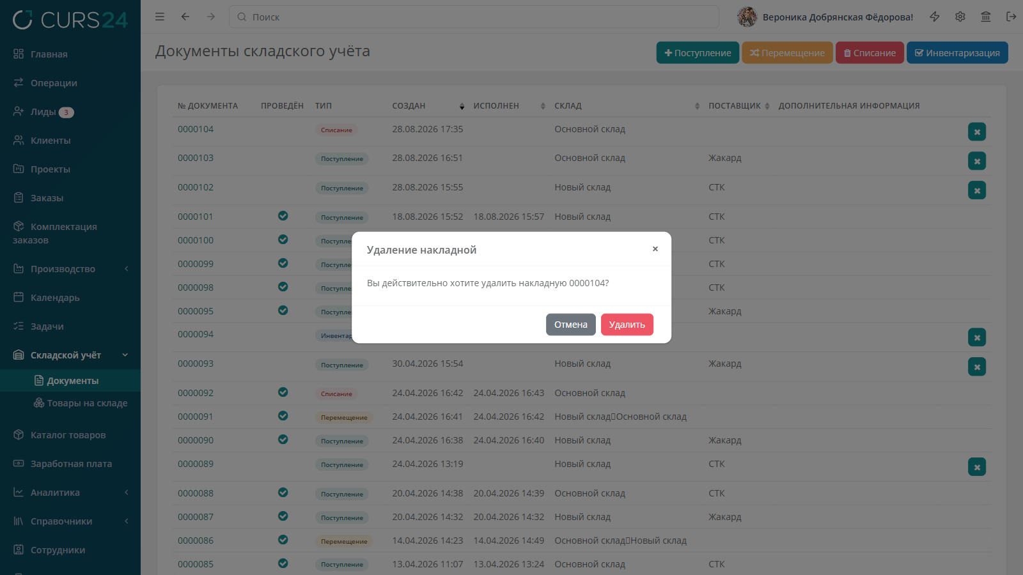Close the Удаление накладной dialog
Image resolution: width=1023 pixels, height=575 pixels.
click(655, 249)
